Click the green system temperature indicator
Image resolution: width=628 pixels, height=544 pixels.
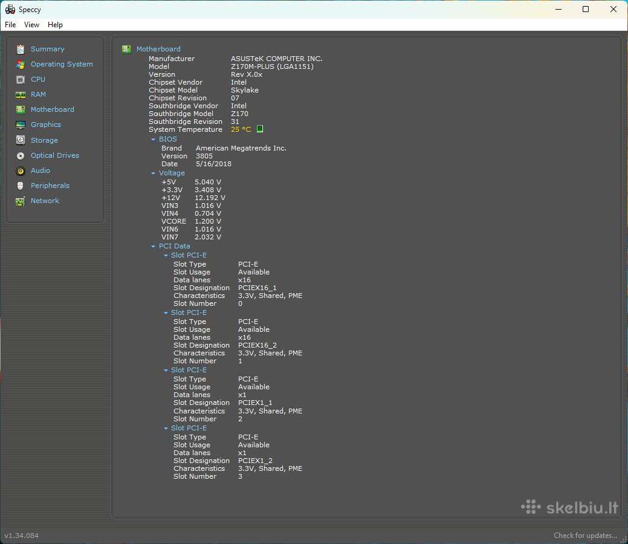(260, 129)
